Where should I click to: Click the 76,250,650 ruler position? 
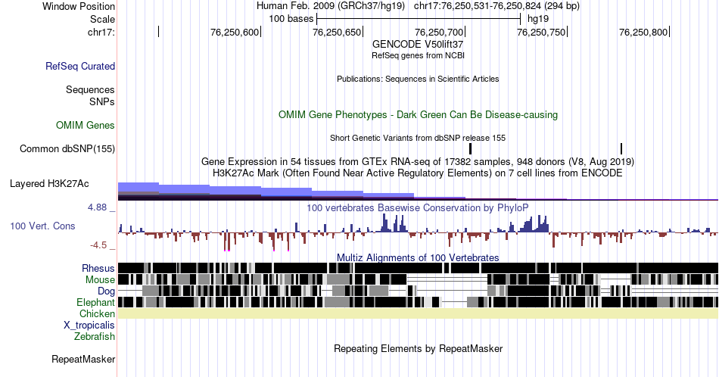click(x=337, y=32)
